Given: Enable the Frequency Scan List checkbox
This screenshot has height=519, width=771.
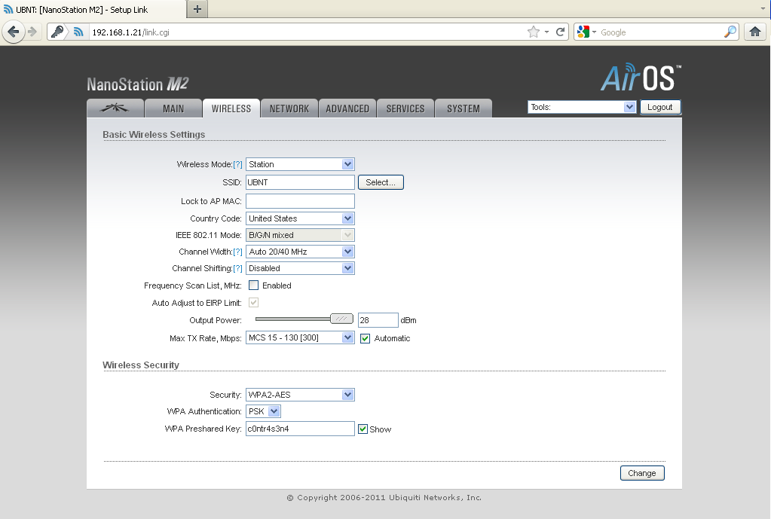Looking at the screenshot, I should (x=252, y=285).
